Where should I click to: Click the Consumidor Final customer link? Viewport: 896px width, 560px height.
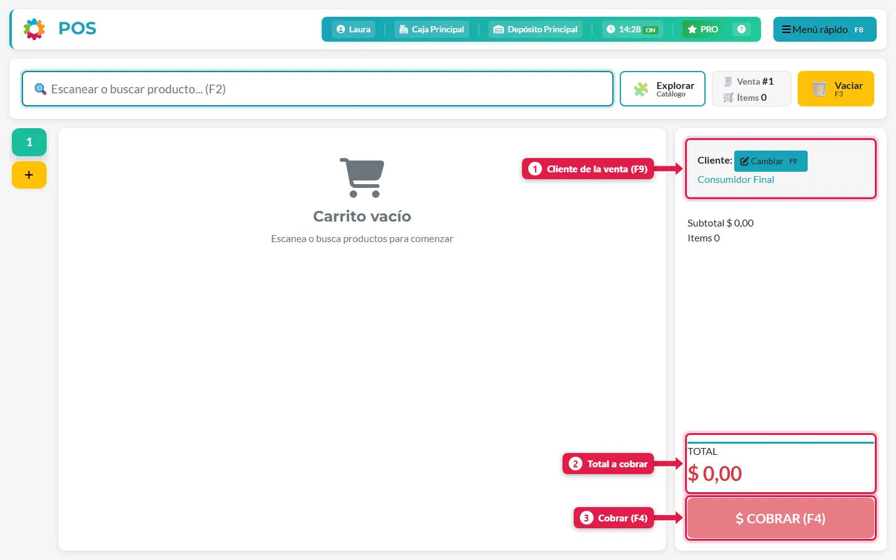(735, 180)
